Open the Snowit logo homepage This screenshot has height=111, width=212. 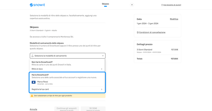point(37,5)
